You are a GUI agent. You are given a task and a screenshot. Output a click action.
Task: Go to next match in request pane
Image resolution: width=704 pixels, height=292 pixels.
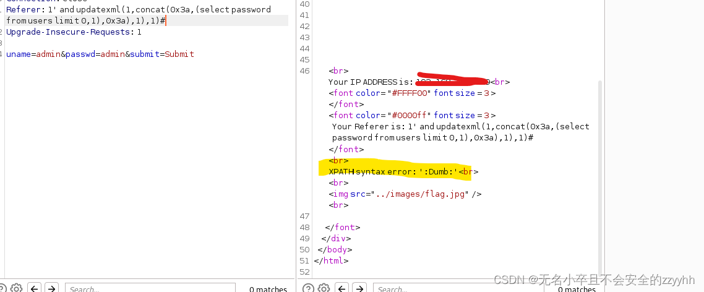coord(51,288)
